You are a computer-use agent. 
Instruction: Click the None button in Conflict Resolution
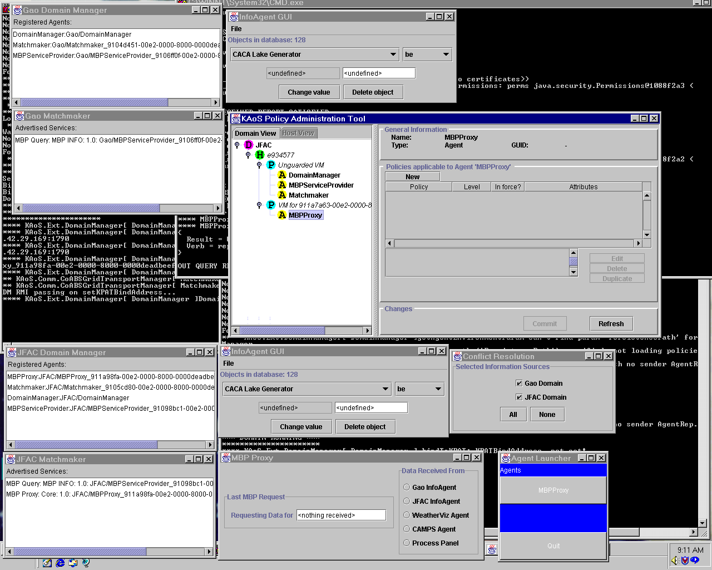tap(547, 415)
